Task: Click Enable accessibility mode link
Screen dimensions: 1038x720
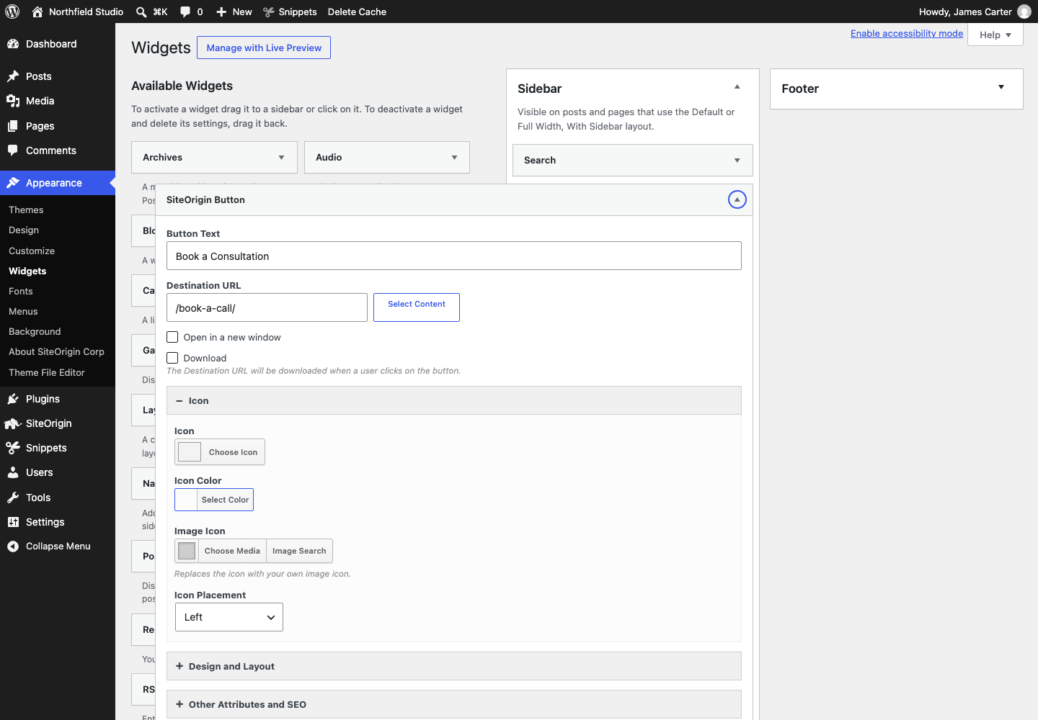Action: point(907,33)
